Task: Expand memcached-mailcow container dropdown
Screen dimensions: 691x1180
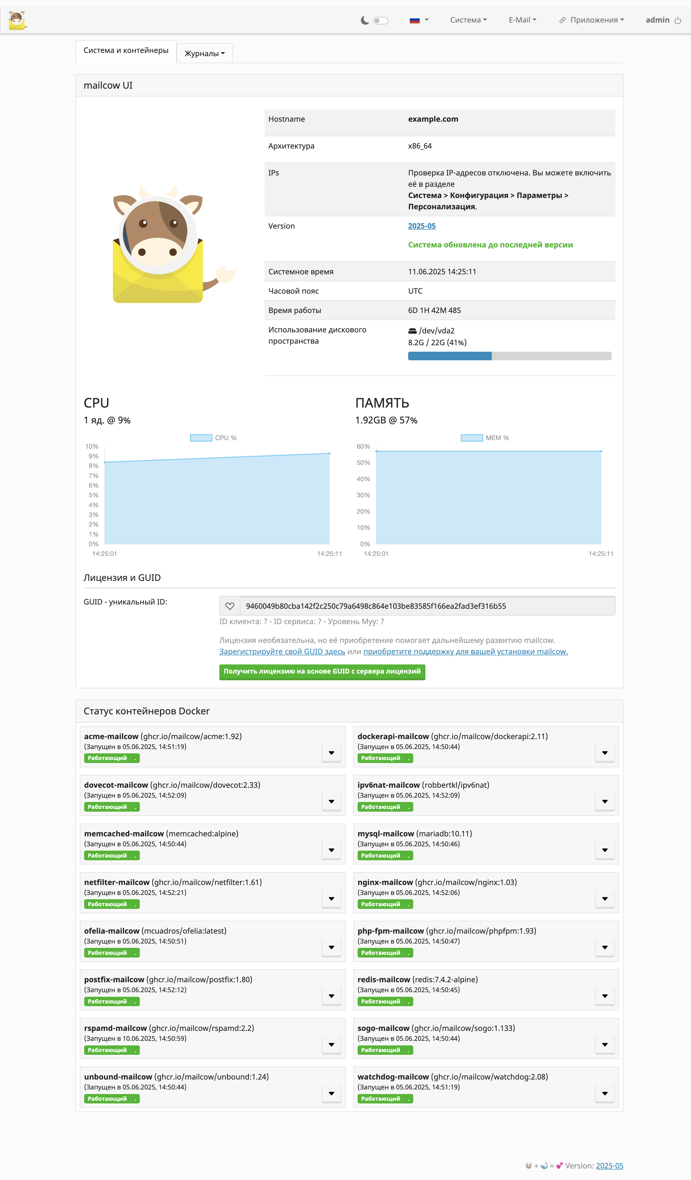Action: tap(331, 850)
